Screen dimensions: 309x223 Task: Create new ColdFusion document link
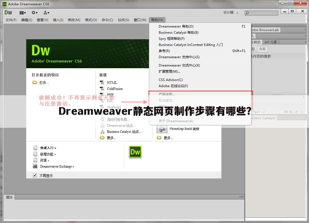click(115, 89)
